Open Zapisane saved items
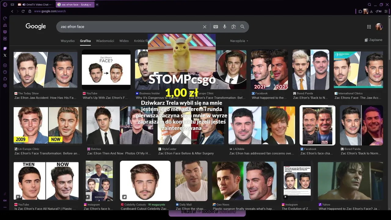The height and width of the screenshot is (220, 391). click(x=373, y=40)
